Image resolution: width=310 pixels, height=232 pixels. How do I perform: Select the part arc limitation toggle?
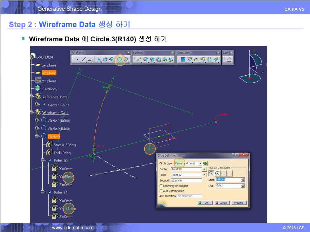coord(211,173)
